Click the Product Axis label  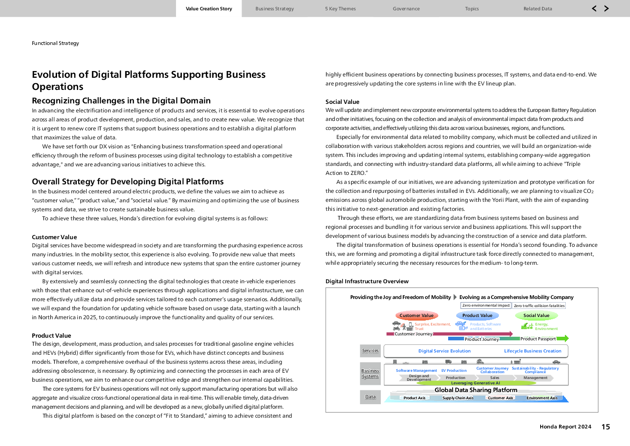tap(414, 398)
